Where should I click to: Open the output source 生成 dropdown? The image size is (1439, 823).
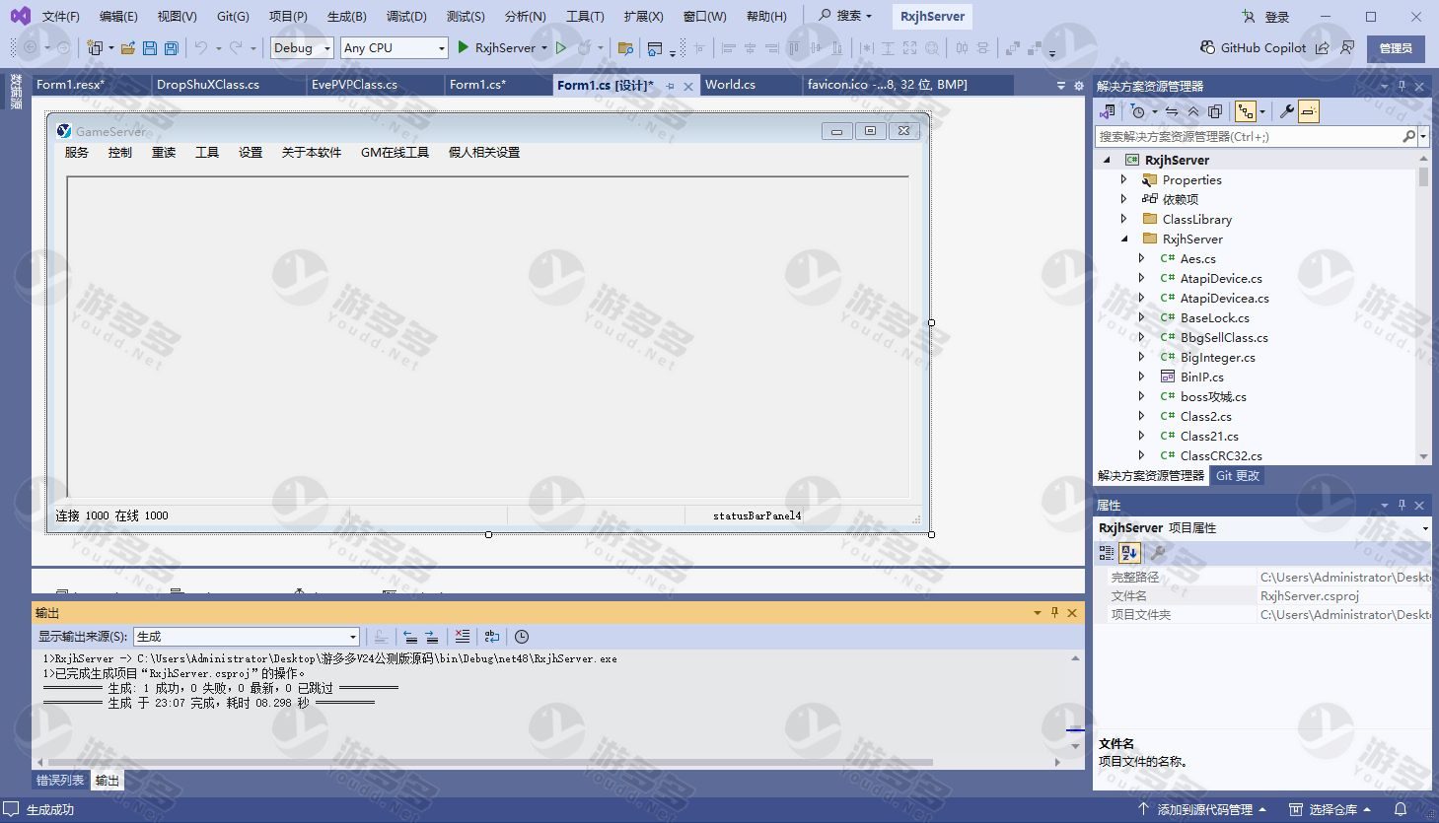(x=247, y=637)
